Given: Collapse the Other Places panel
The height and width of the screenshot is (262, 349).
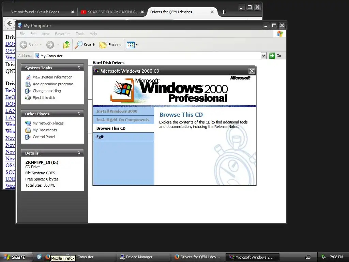Looking at the screenshot, I should tap(79, 114).
